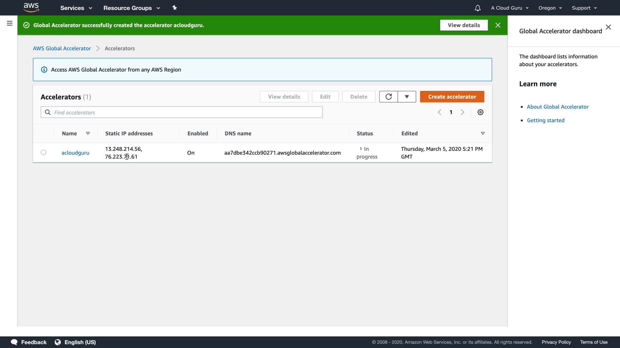The height and width of the screenshot is (348, 620).
Task: Click the AWS logo home icon
Action: (x=31, y=8)
